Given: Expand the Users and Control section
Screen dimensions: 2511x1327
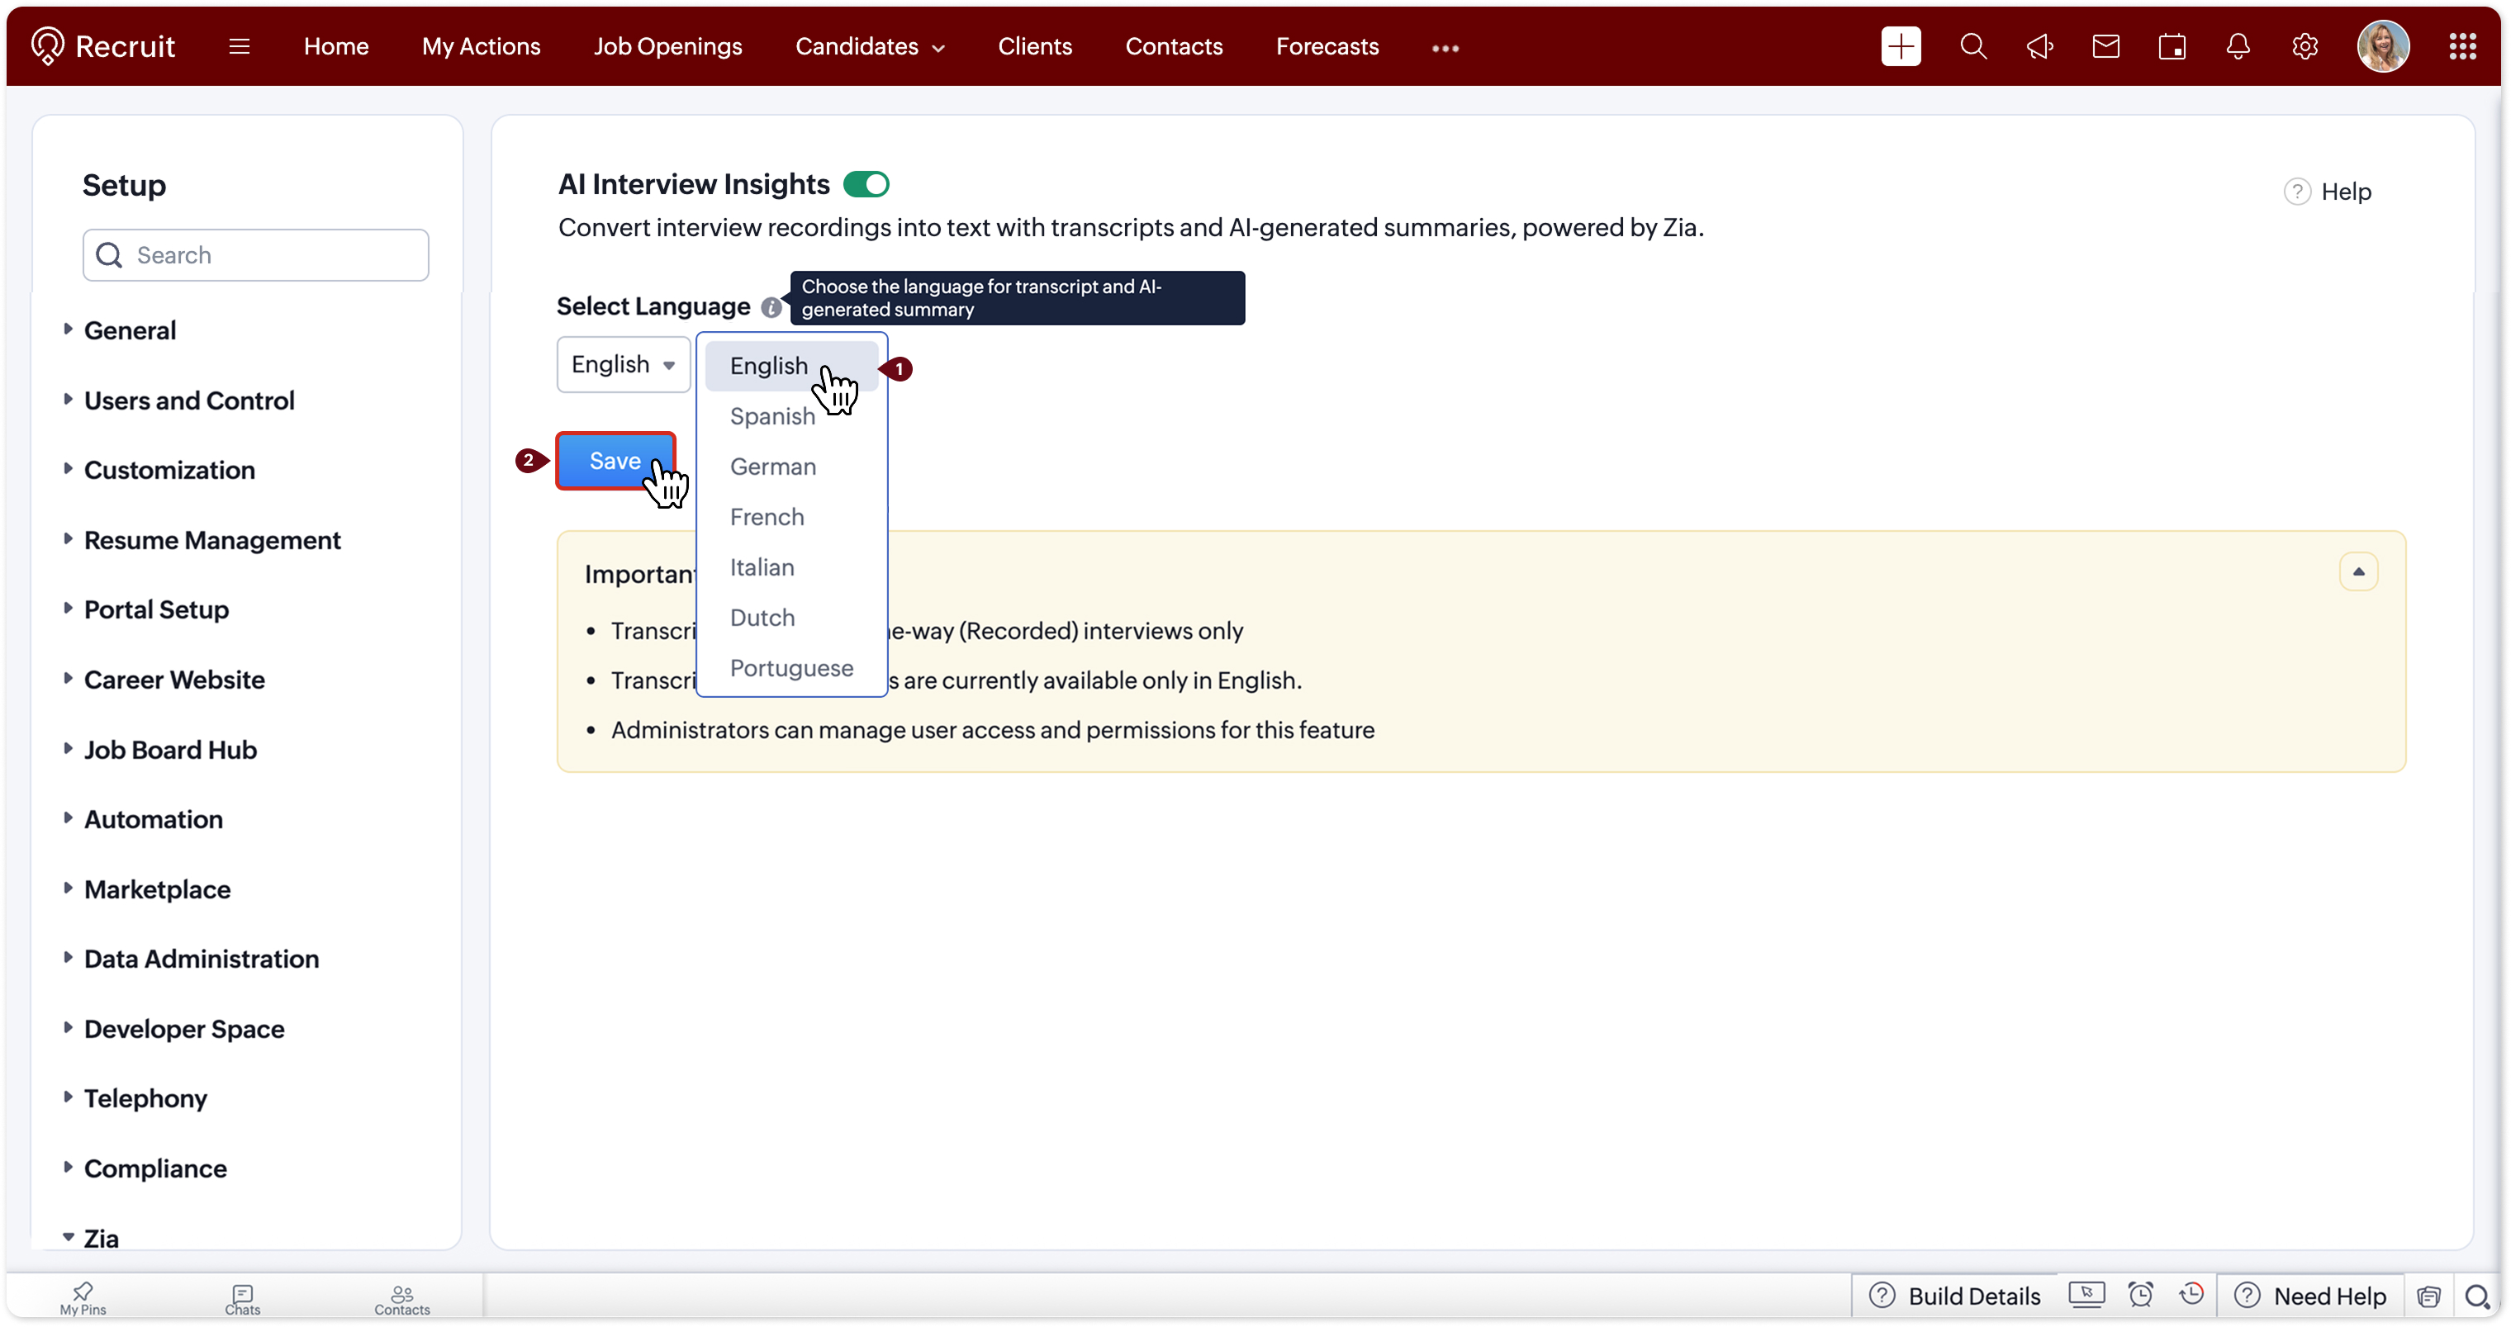Looking at the screenshot, I should coord(188,400).
